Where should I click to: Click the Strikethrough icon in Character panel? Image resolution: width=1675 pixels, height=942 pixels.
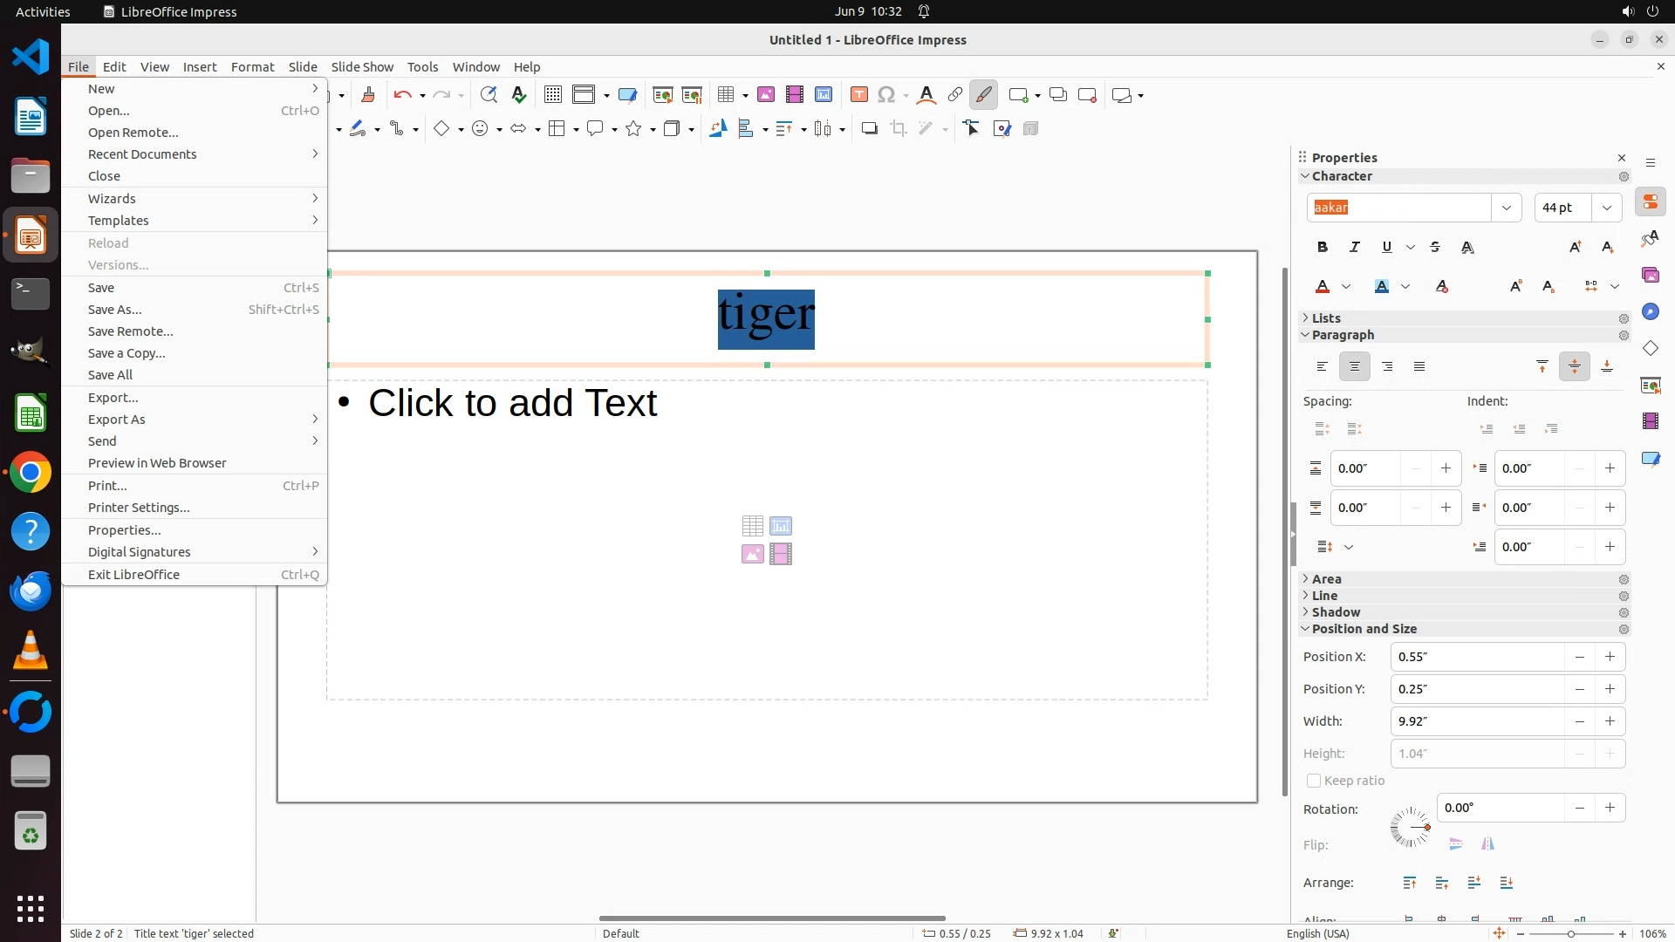click(1435, 248)
